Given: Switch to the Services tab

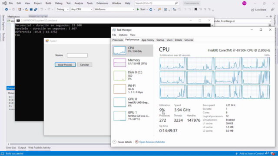Looking at the screenshot, I should coord(189,40).
